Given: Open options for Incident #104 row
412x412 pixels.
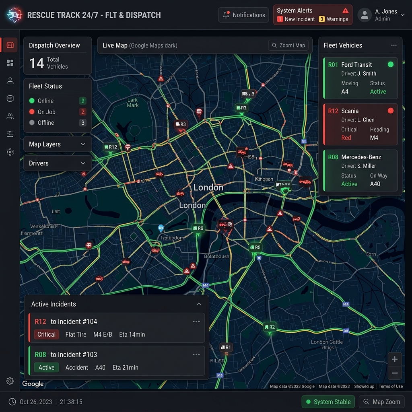Looking at the screenshot, I should (x=196, y=321).
